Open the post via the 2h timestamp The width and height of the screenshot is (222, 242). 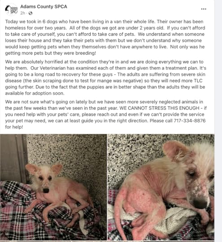(x=22, y=13)
